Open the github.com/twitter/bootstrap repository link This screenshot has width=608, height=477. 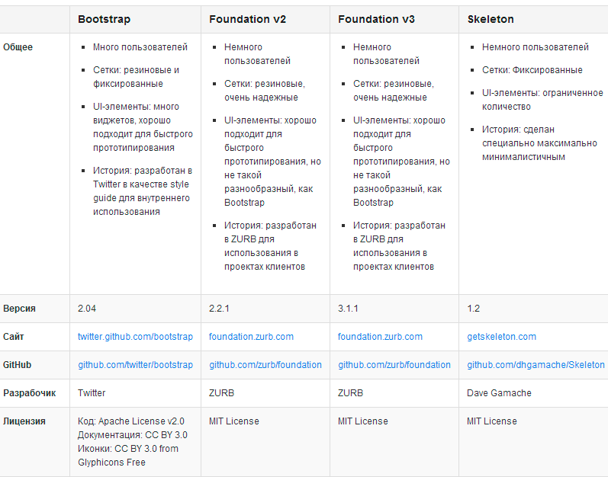coord(135,365)
